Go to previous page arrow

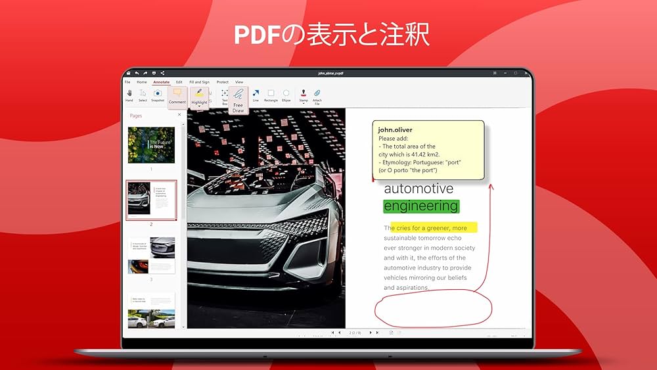pos(339,333)
